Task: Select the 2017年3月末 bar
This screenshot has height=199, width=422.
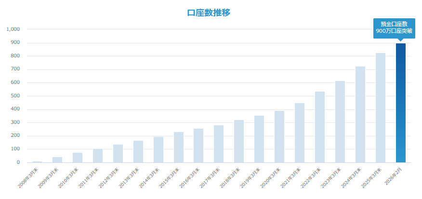Action: click(x=219, y=144)
